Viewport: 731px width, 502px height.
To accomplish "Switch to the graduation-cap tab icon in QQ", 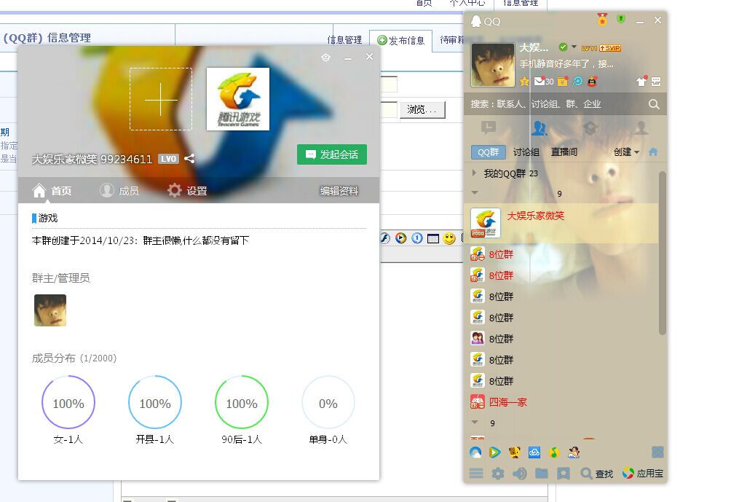I will 590,128.
